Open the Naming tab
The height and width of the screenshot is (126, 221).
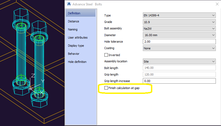[73, 29]
